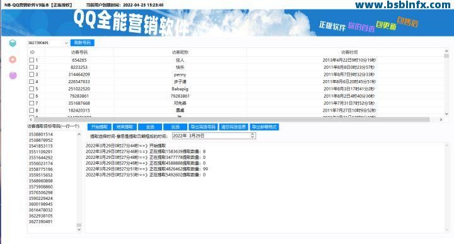Image resolution: width=454 pixels, height=244 pixels.
Task: Click the target number list's down arrow
Action: (x=79, y=229)
